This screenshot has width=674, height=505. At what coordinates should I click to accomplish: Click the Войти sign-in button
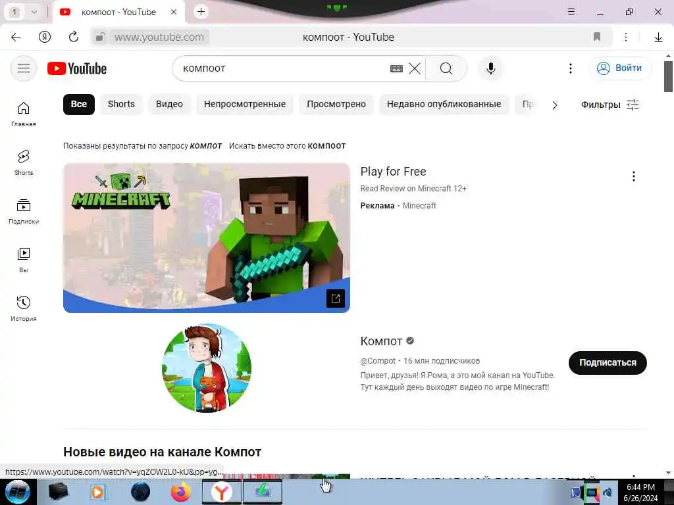click(620, 68)
